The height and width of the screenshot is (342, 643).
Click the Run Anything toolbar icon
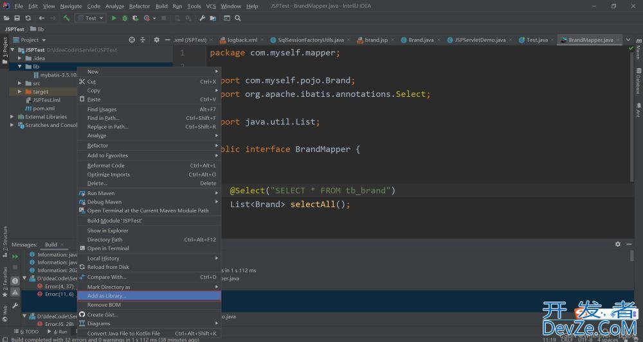(x=227, y=18)
